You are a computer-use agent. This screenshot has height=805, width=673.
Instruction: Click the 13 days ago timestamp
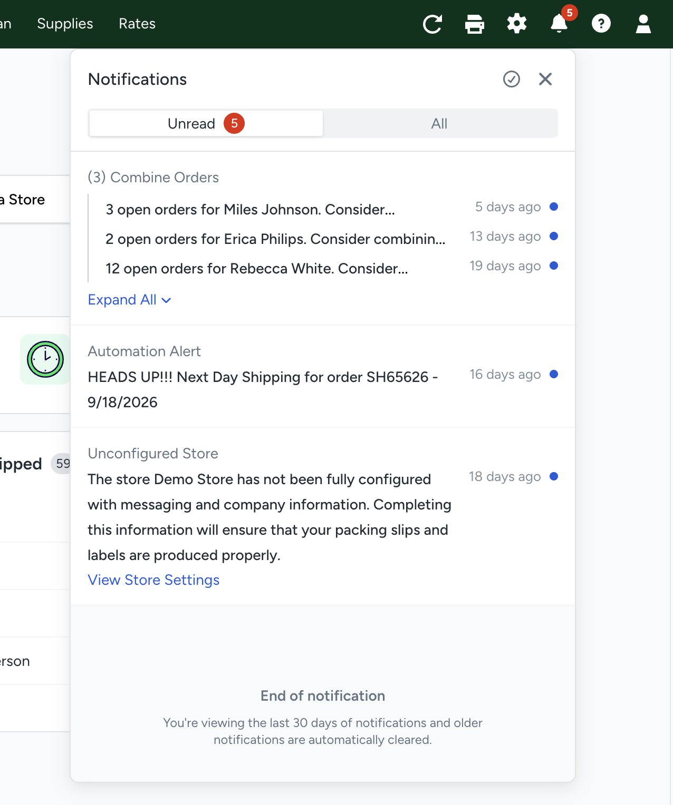(505, 237)
